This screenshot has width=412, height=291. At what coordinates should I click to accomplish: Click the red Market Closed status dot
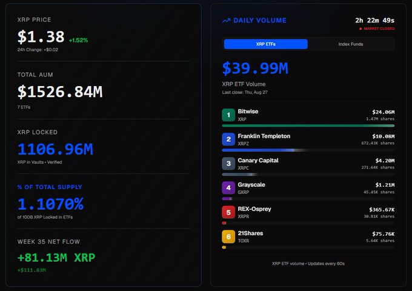pos(360,28)
